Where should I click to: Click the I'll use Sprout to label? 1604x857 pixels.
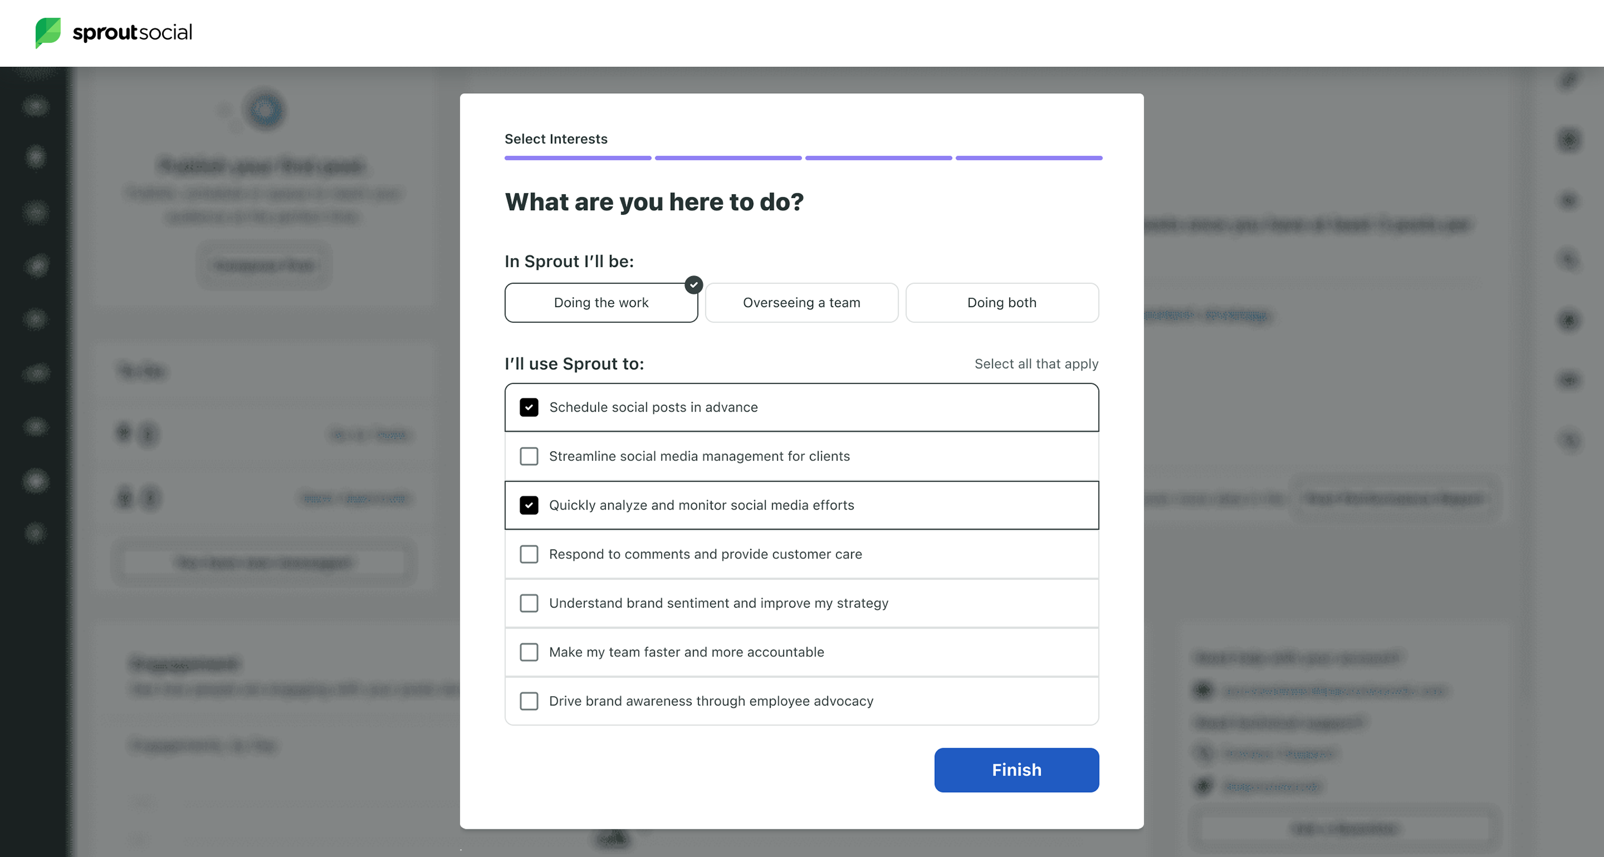coord(574,364)
